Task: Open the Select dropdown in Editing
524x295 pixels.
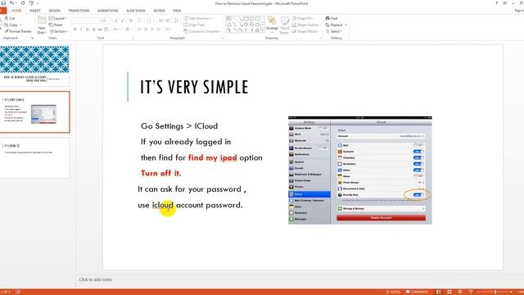Action: tap(334, 31)
